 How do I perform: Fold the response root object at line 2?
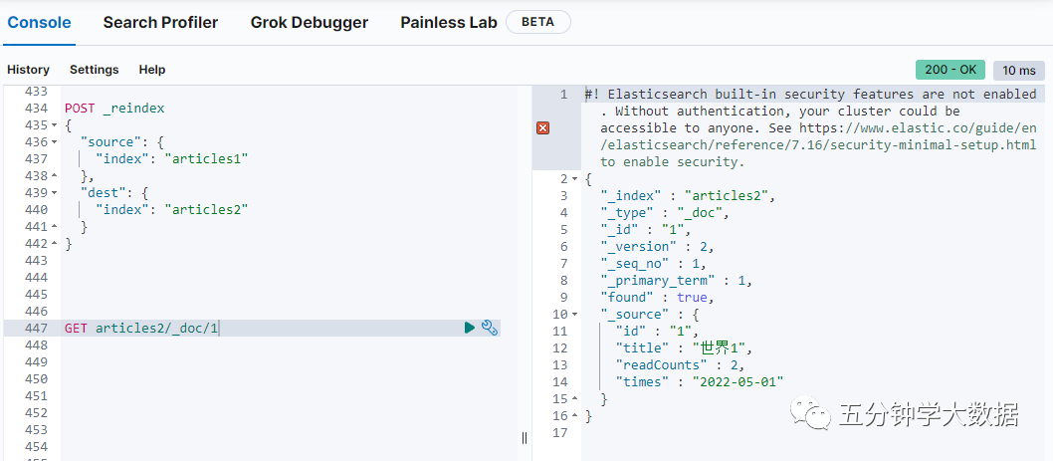click(576, 179)
